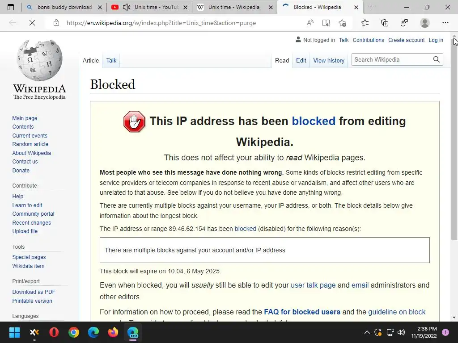Open the notification center badge
The height and width of the screenshot is (343, 458).
(x=445, y=332)
